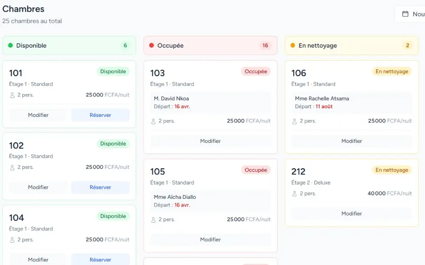Click the count badge 16 in Occupée header

pos(265,45)
